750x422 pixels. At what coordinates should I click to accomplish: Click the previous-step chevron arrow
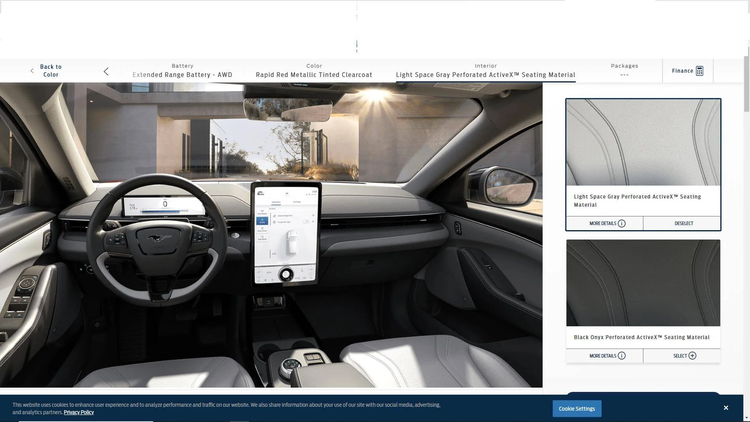pyautogui.click(x=106, y=71)
